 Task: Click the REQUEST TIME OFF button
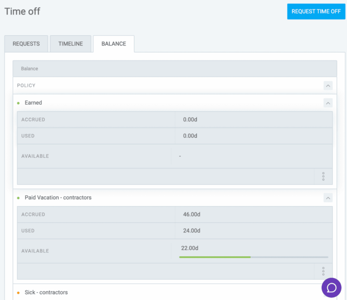tap(316, 11)
